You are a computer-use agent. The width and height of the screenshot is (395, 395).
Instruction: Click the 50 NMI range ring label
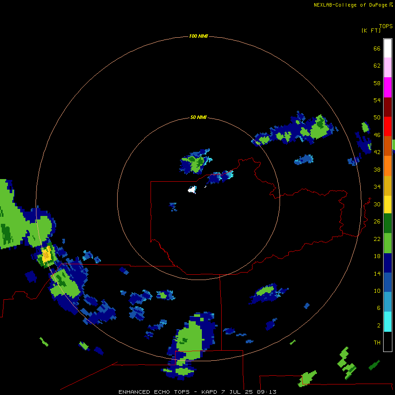click(198, 117)
